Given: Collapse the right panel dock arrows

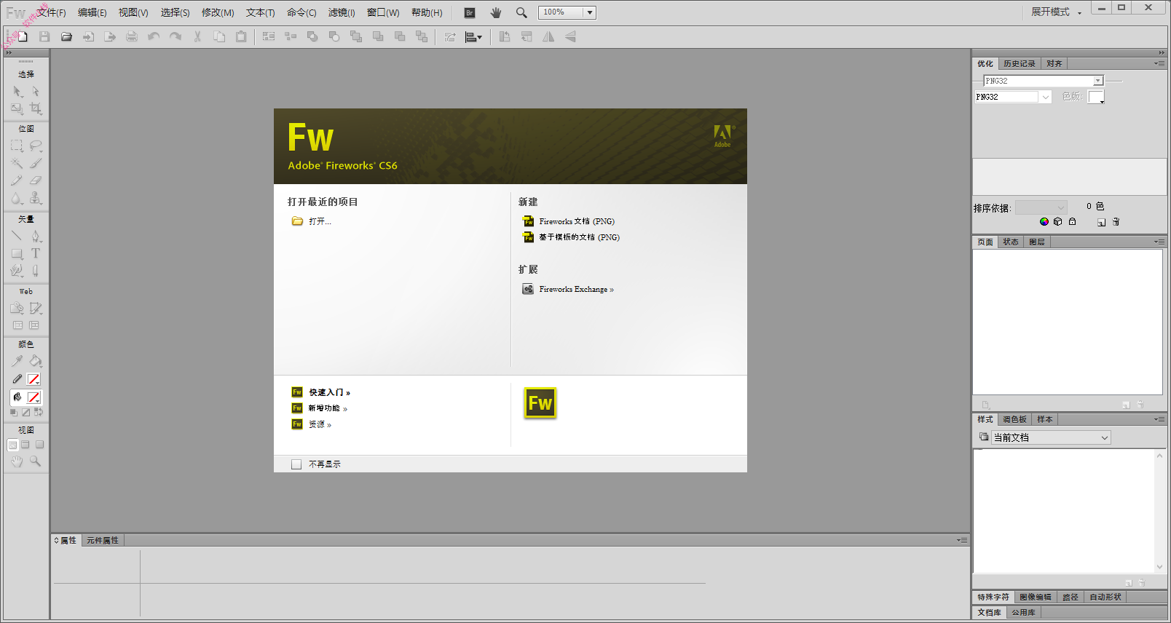Looking at the screenshot, I should (1162, 52).
